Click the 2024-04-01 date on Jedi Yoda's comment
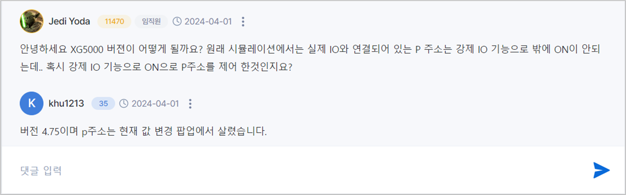626x195 pixels. click(x=208, y=21)
